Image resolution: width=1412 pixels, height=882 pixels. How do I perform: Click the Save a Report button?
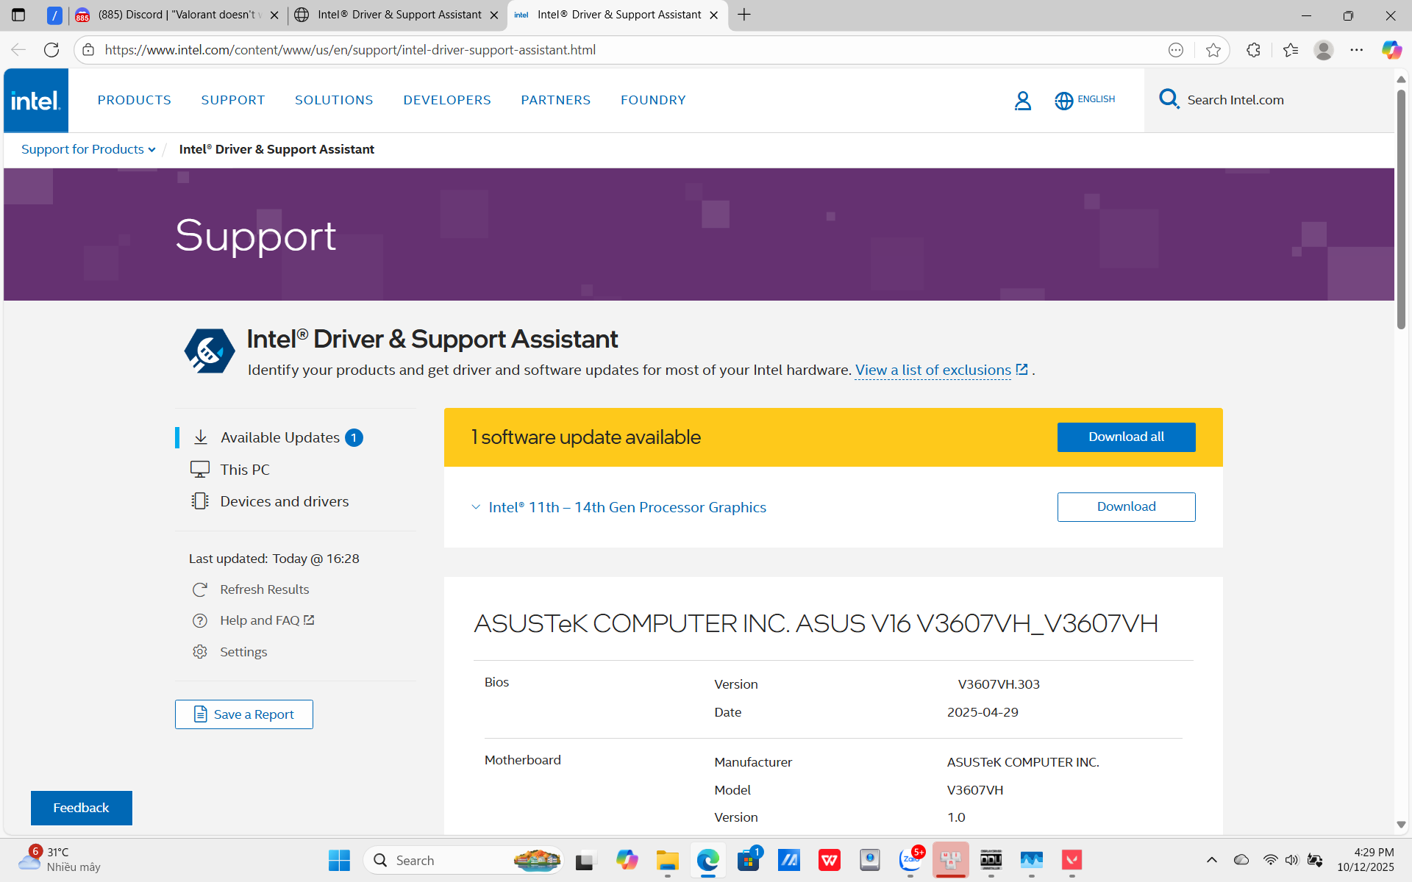(243, 714)
